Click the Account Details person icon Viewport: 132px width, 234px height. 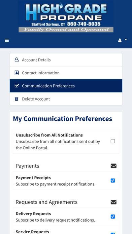[x=16, y=60]
